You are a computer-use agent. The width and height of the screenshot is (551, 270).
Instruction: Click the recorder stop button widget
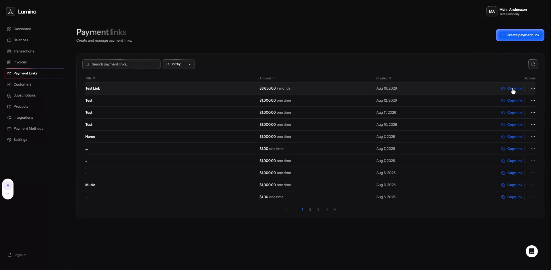[8, 186]
